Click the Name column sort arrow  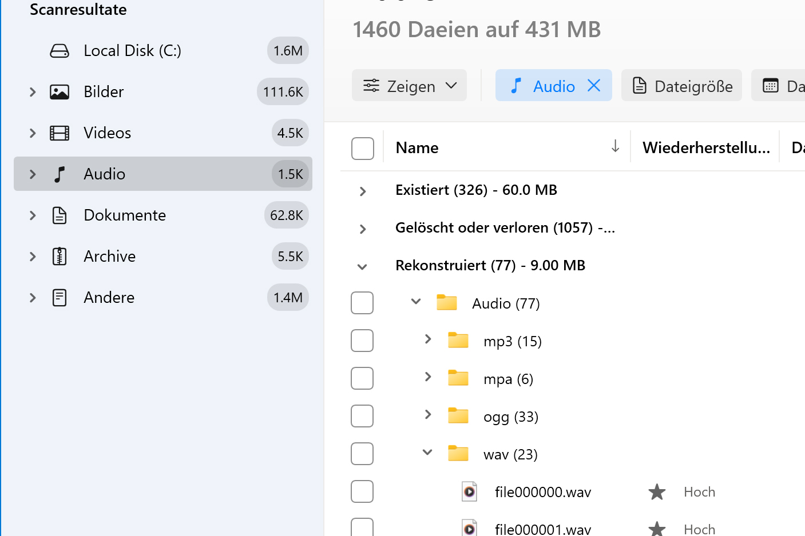click(x=615, y=146)
